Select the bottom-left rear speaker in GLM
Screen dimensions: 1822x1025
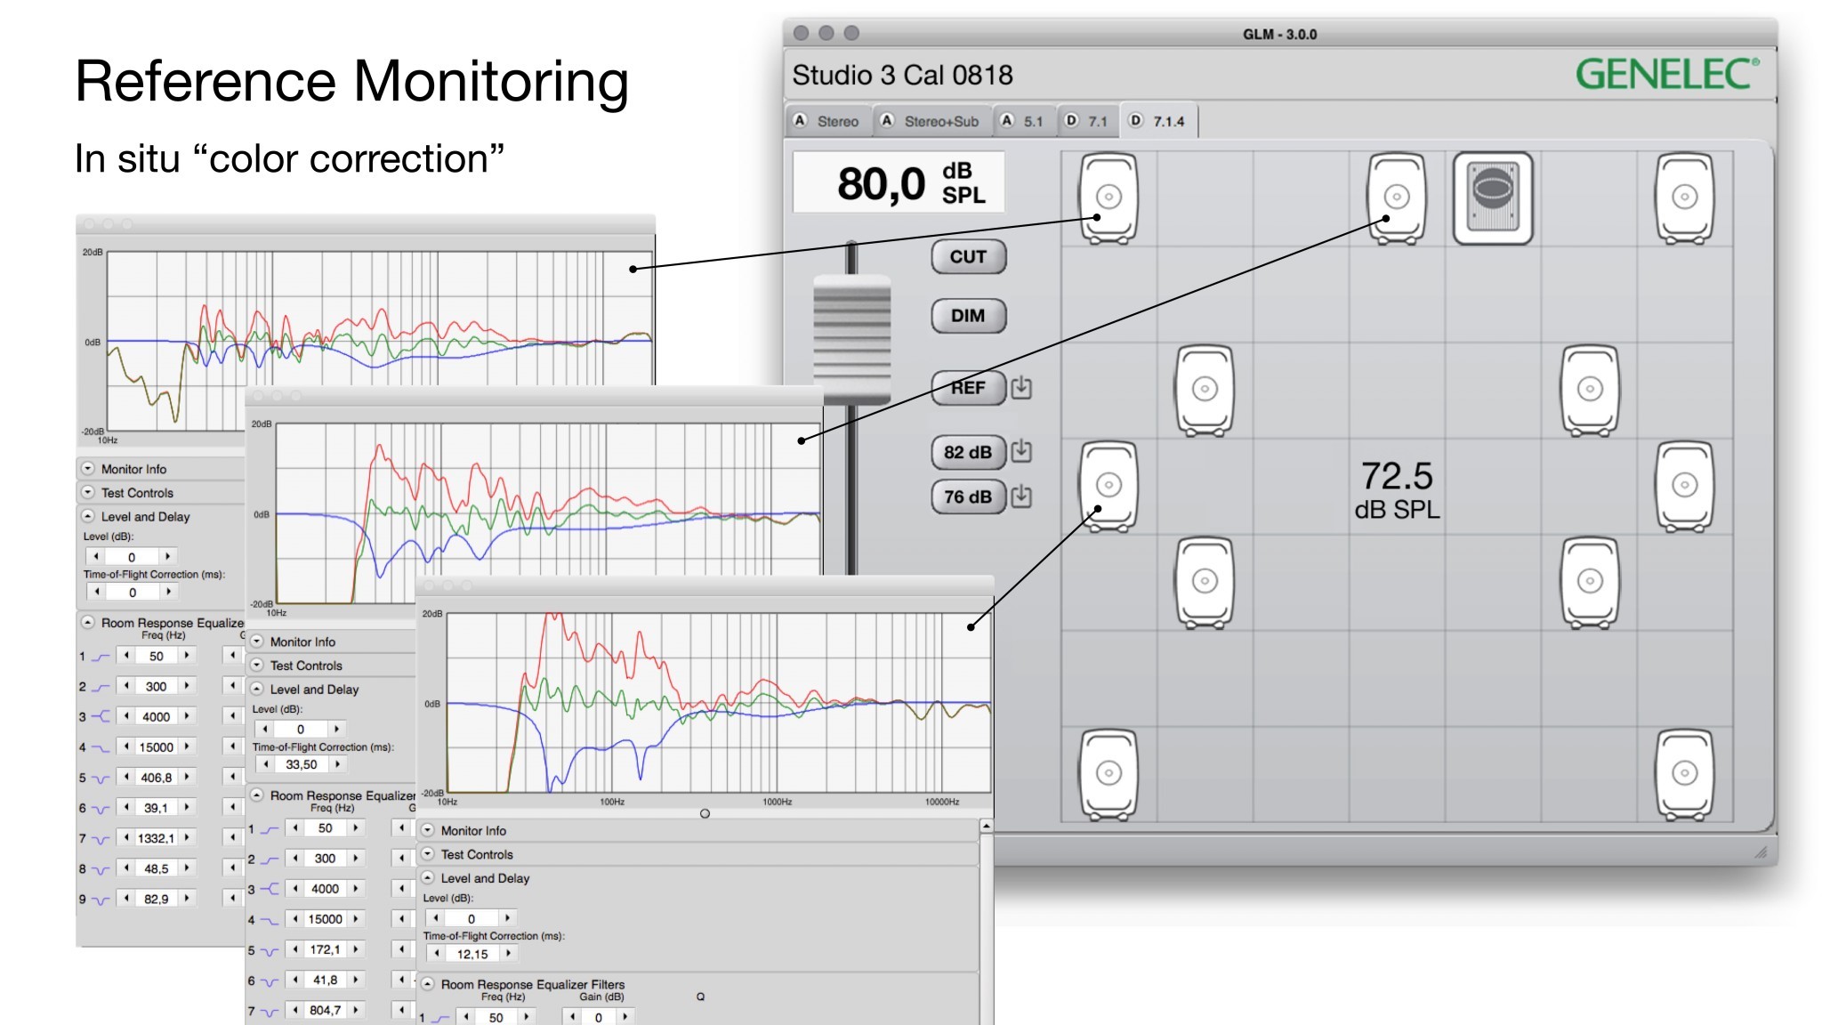(1109, 774)
